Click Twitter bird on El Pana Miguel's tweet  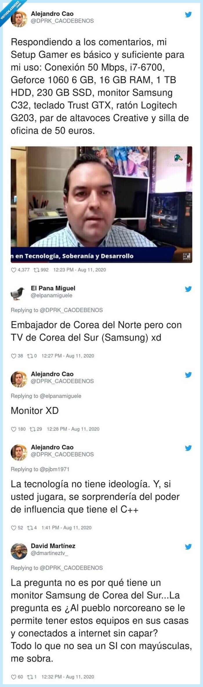click(x=188, y=289)
